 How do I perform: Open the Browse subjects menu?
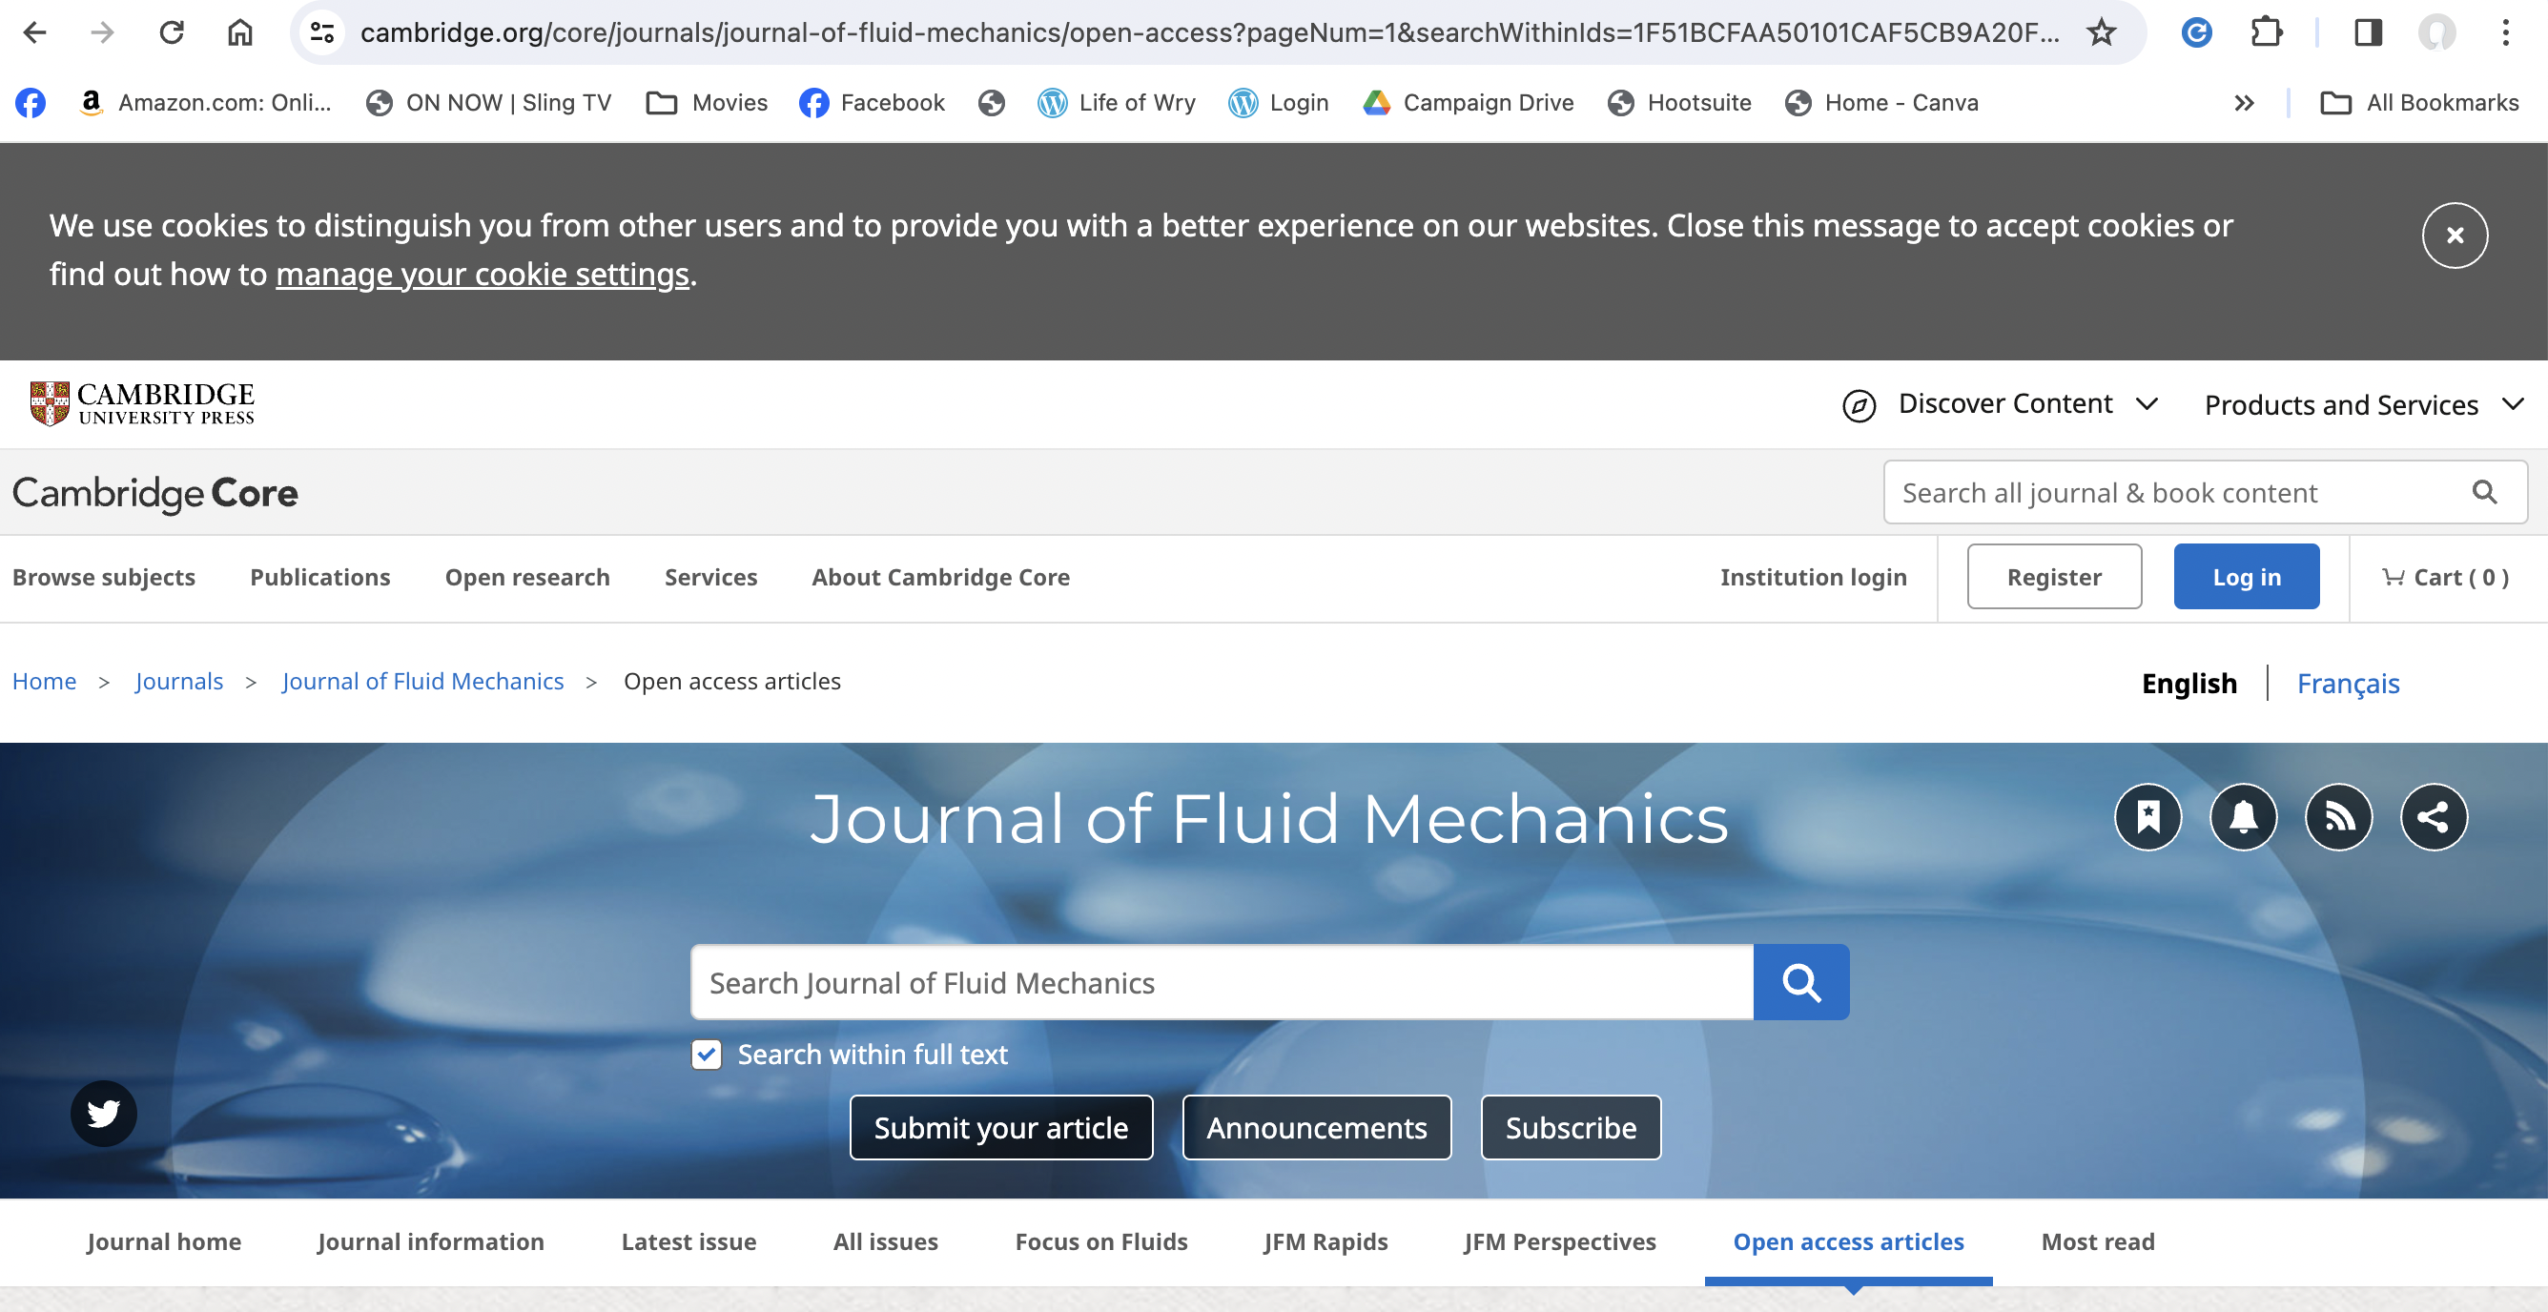104,578
